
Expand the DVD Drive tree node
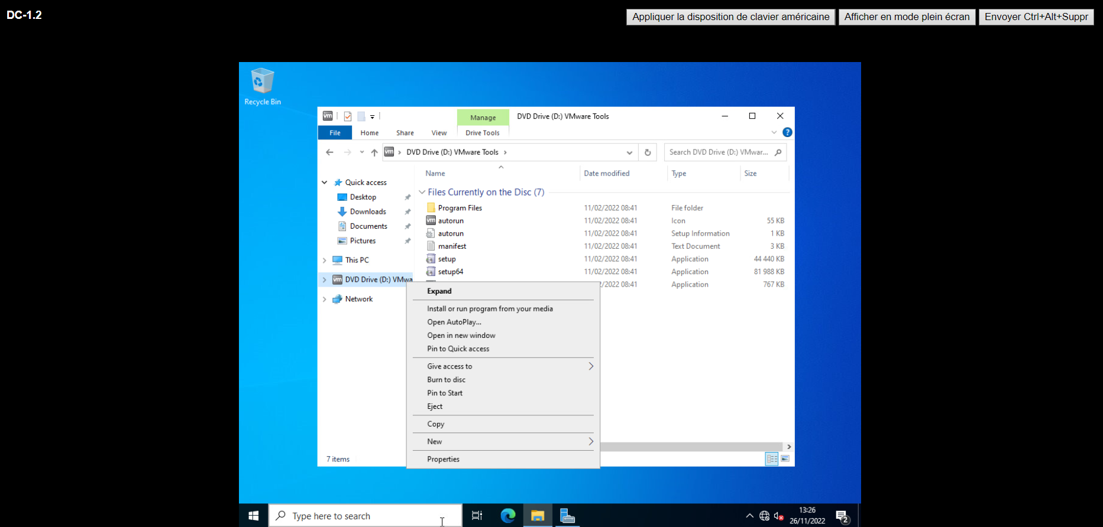(325, 280)
